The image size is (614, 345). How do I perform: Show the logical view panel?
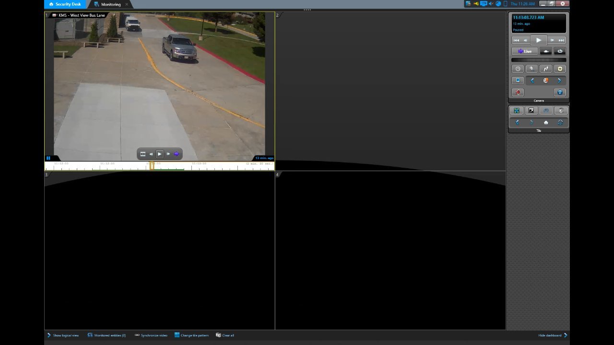click(x=63, y=335)
